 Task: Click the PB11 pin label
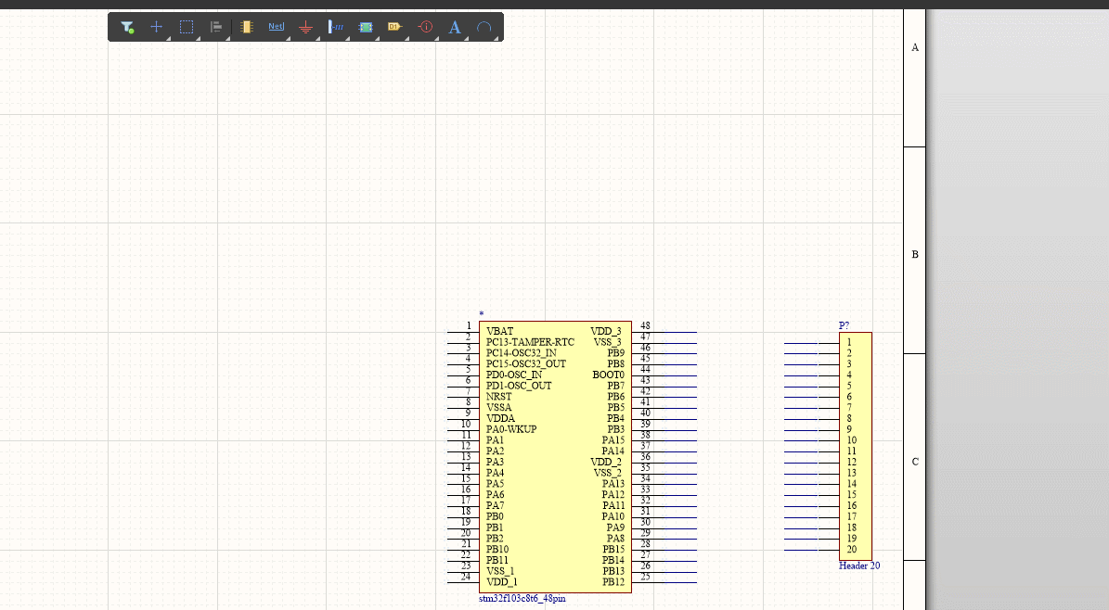point(497,560)
